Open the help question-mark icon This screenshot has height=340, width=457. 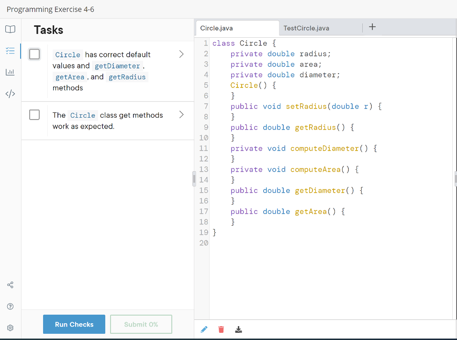10,306
